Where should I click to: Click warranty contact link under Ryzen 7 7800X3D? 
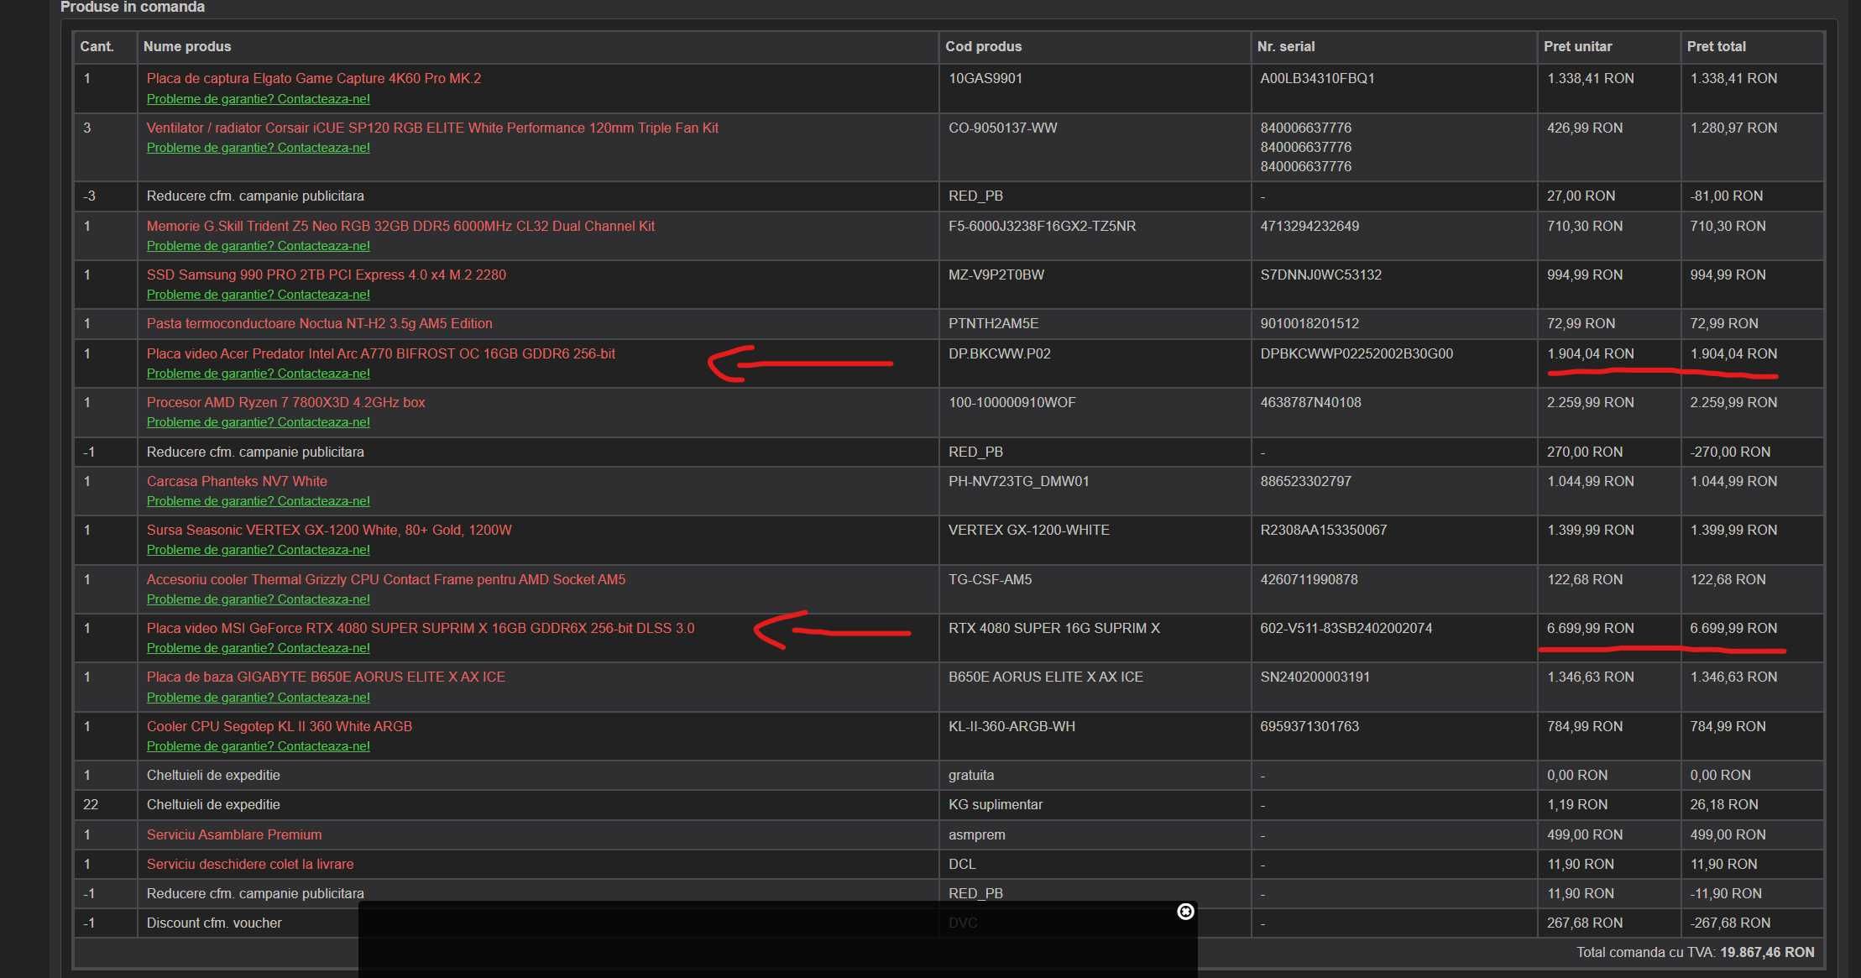pyautogui.click(x=259, y=422)
